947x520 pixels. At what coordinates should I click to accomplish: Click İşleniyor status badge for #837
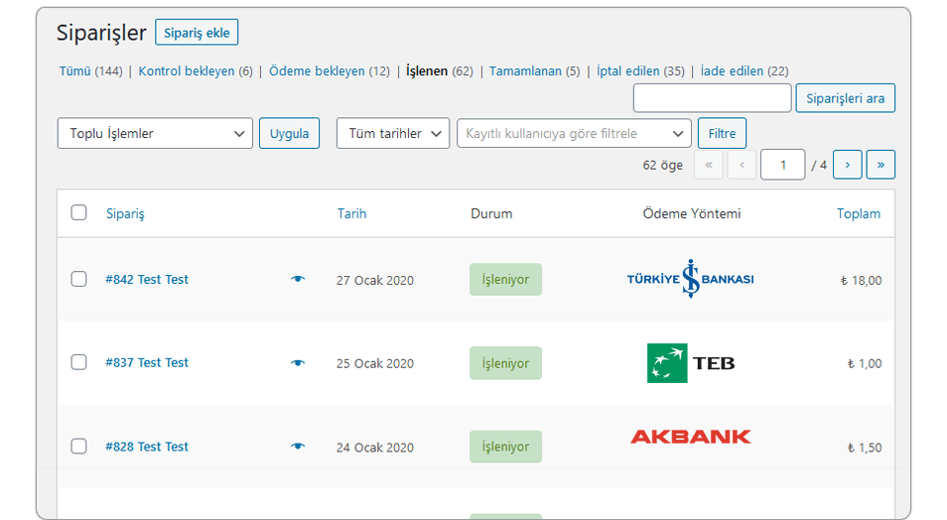[x=505, y=363]
